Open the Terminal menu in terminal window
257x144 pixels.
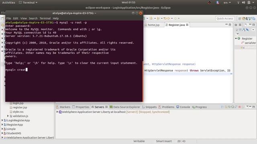pos(45,18)
